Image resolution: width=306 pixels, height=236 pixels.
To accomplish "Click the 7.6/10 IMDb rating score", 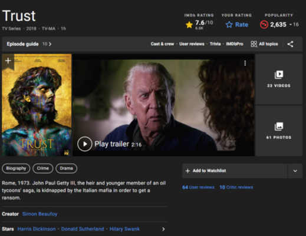I will tap(204, 23).
